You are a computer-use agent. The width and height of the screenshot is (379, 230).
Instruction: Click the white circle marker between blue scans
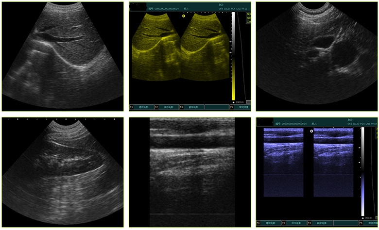pyautogui.click(x=311, y=131)
